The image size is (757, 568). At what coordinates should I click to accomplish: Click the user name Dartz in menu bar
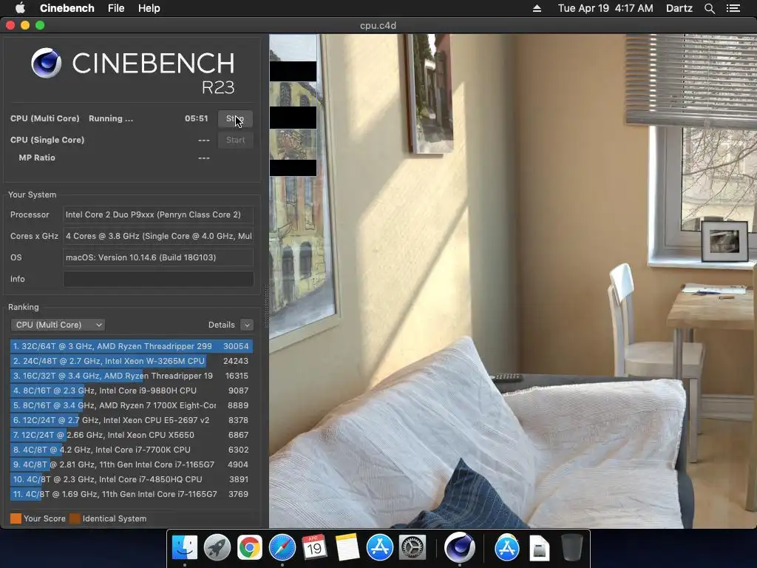[679, 8]
